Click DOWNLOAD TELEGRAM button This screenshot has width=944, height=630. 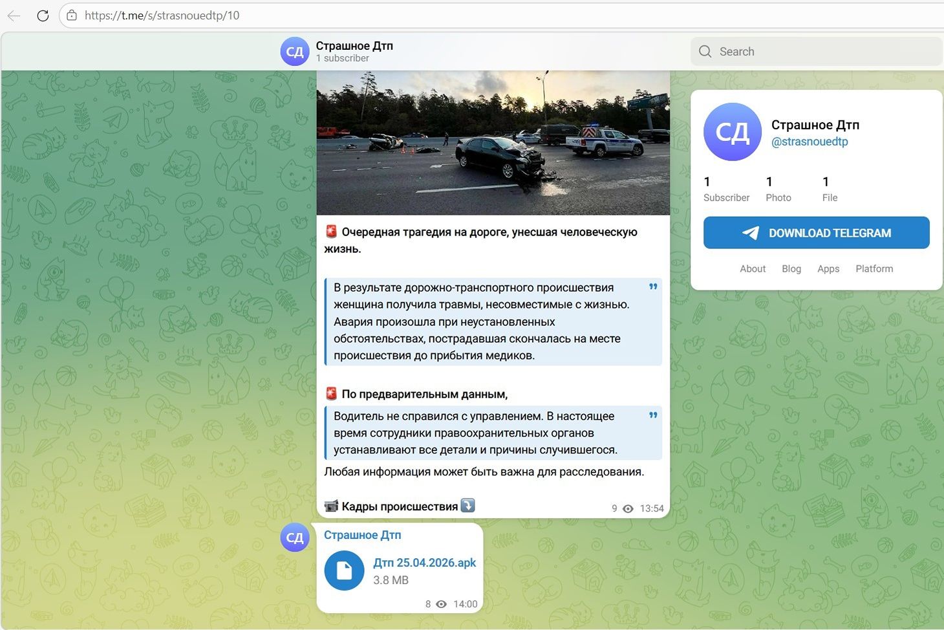(x=816, y=233)
